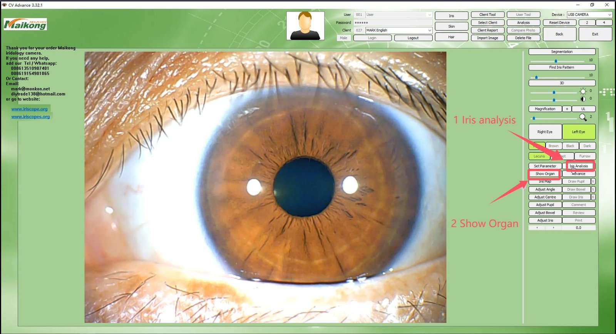Click the device button labeled 4
The height and width of the screenshot is (334, 616).
[604, 23]
